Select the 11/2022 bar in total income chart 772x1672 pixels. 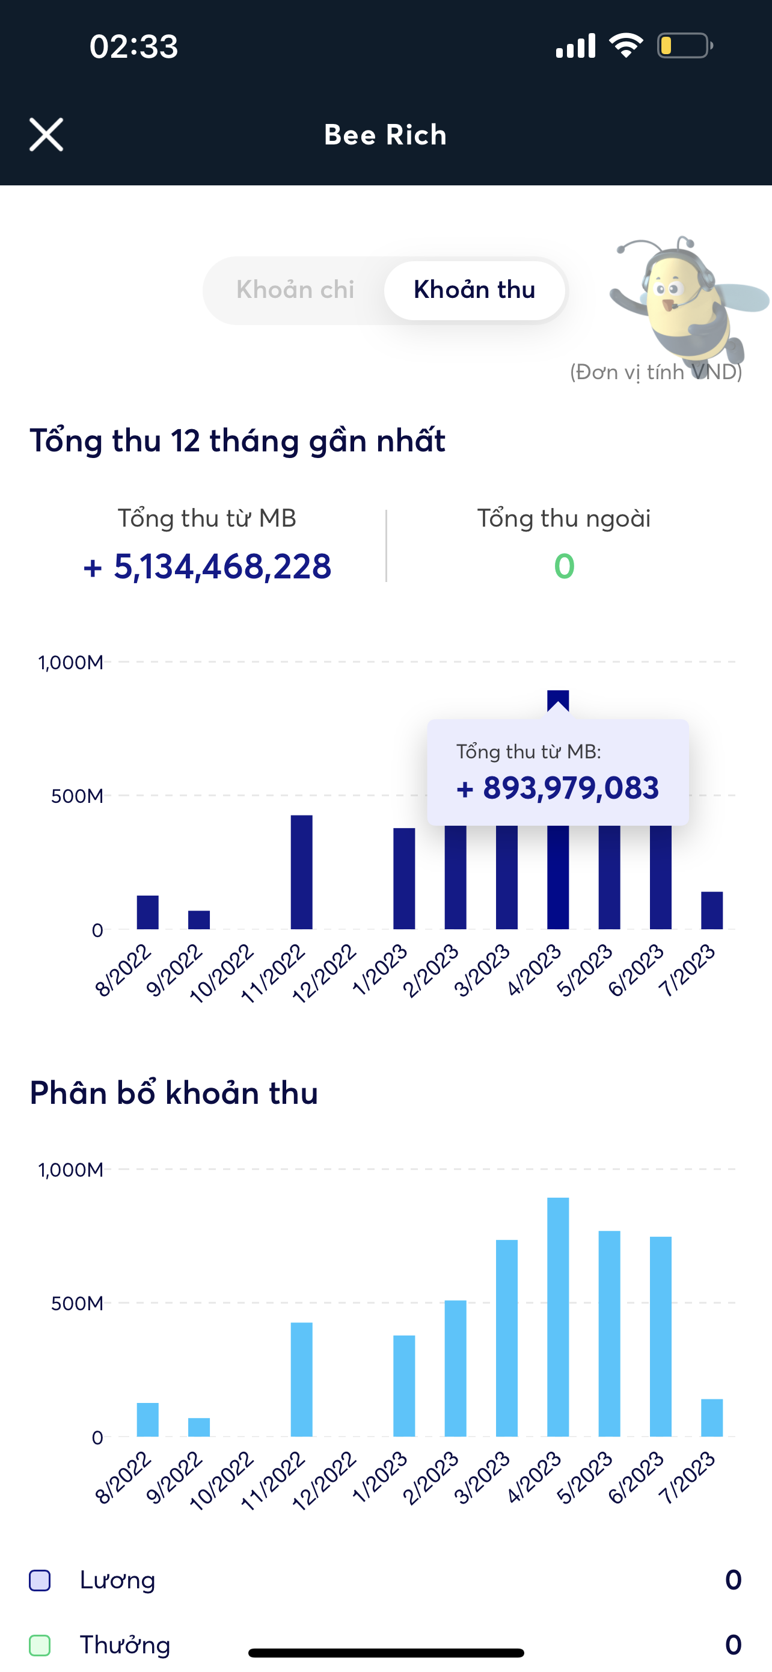point(301,872)
